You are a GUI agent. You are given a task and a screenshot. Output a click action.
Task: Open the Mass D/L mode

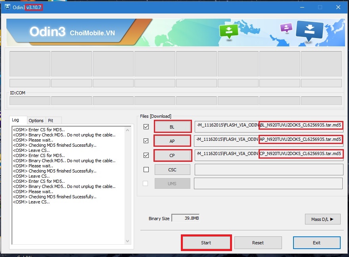coord(322,219)
